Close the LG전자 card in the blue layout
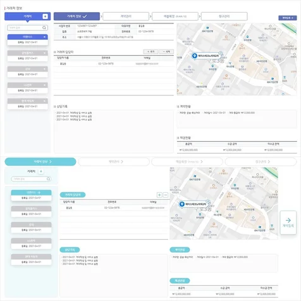 tap(44, 85)
